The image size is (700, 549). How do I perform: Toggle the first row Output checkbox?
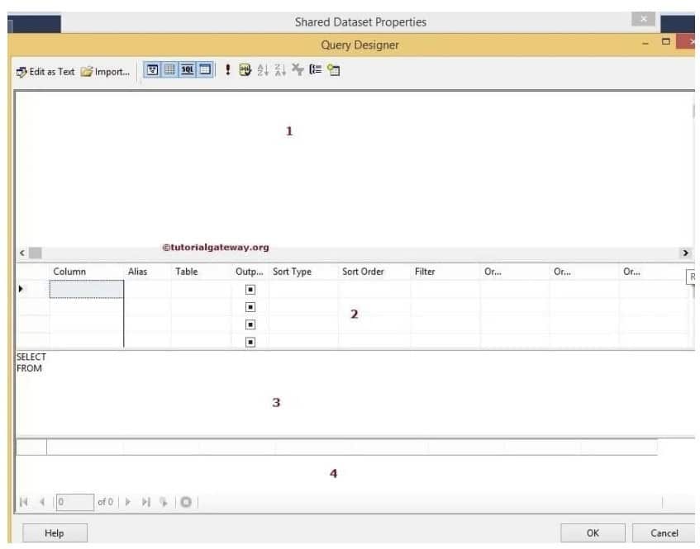point(250,290)
